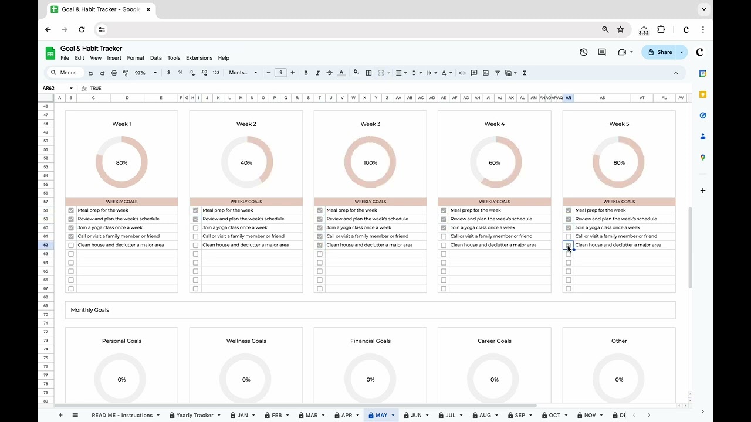Open Data menu
751x422 pixels.
pyautogui.click(x=155, y=58)
